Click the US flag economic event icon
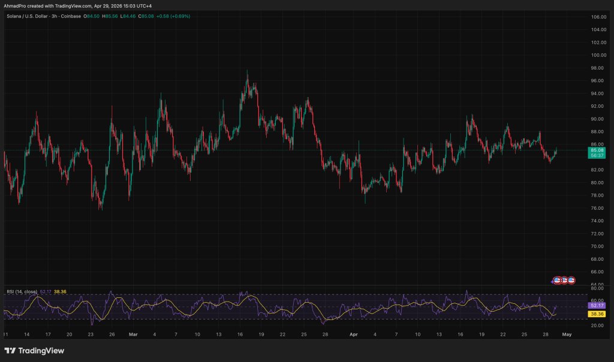The image size is (614, 362). tap(558, 280)
